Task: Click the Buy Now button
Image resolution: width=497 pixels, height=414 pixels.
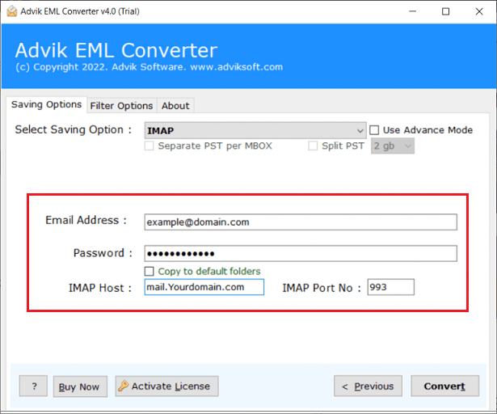Action: [x=80, y=387]
